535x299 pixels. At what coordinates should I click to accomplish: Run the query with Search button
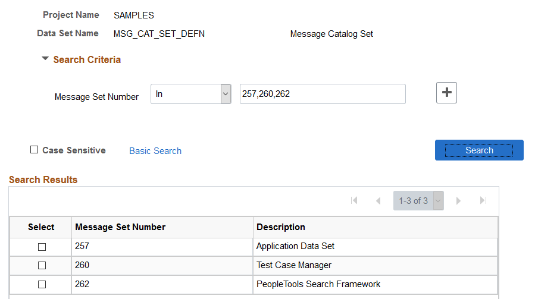pyautogui.click(x=479, y=150)
